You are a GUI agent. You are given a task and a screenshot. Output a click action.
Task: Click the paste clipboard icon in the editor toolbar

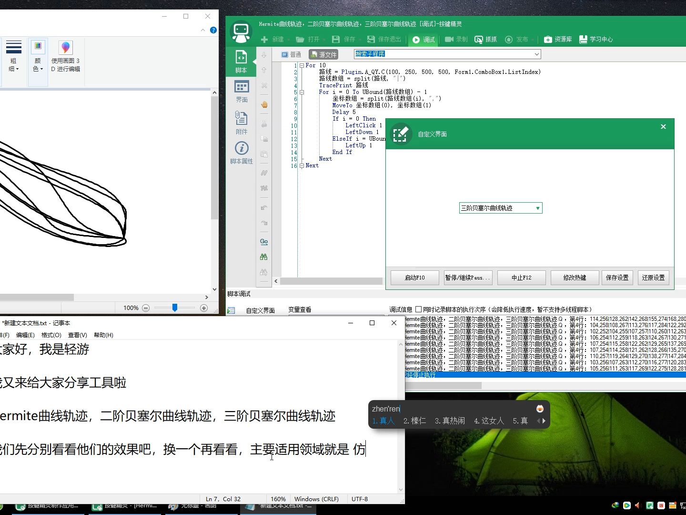[x=264, y=154]
